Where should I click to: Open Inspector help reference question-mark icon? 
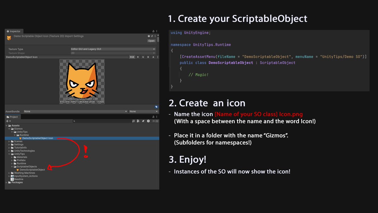149,36
